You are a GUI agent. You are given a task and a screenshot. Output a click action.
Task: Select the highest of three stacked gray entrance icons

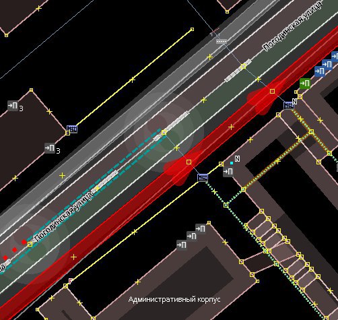point(201,229)
